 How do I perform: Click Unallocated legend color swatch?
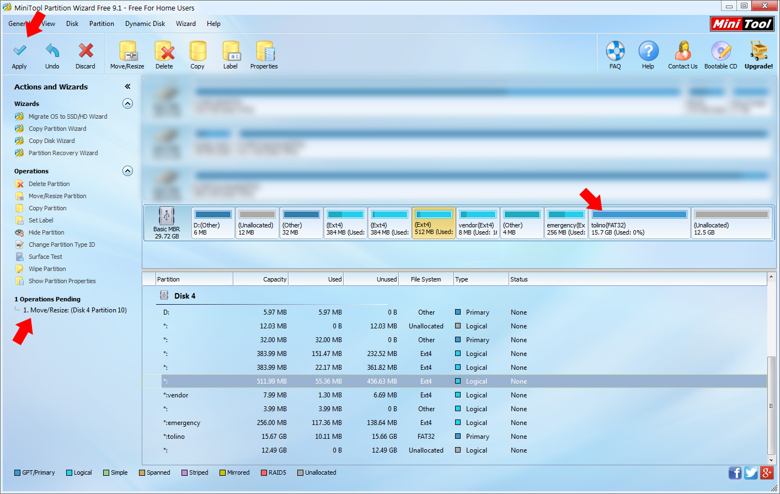click(x=300, y=473)
